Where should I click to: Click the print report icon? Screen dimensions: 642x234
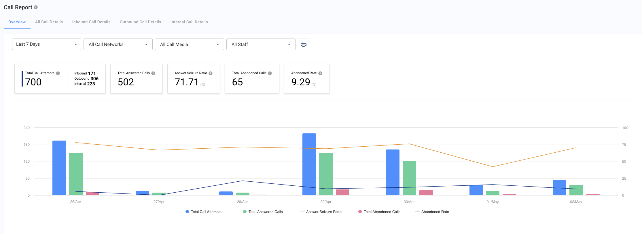pos(304,44)
